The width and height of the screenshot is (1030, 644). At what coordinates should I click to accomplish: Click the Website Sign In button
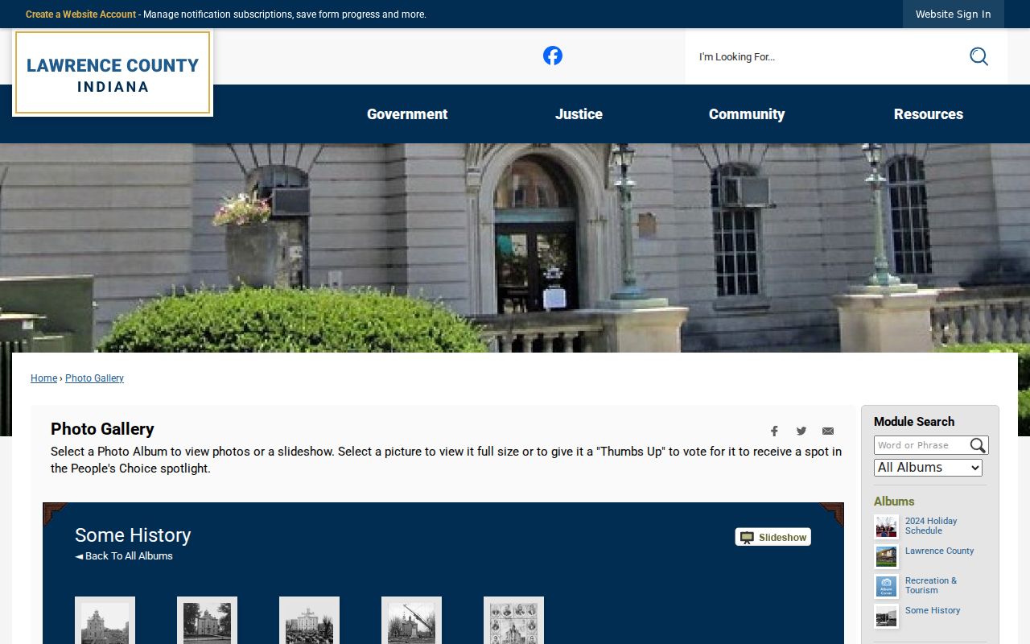pyautogui.click(x=954, y=14)
